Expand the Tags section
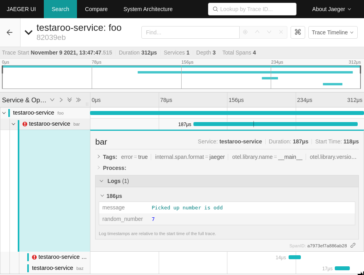 pos(98,157)
